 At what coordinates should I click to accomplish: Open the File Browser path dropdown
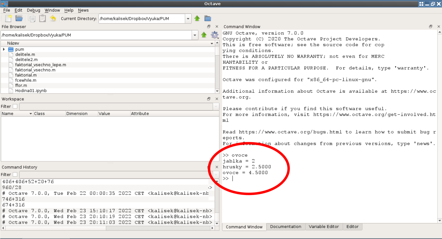(195, 35)
